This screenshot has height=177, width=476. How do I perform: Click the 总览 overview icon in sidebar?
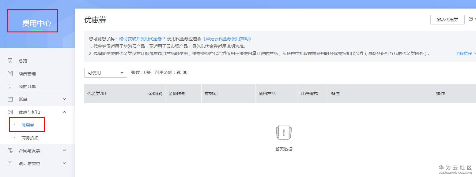[x=10, y=61]
